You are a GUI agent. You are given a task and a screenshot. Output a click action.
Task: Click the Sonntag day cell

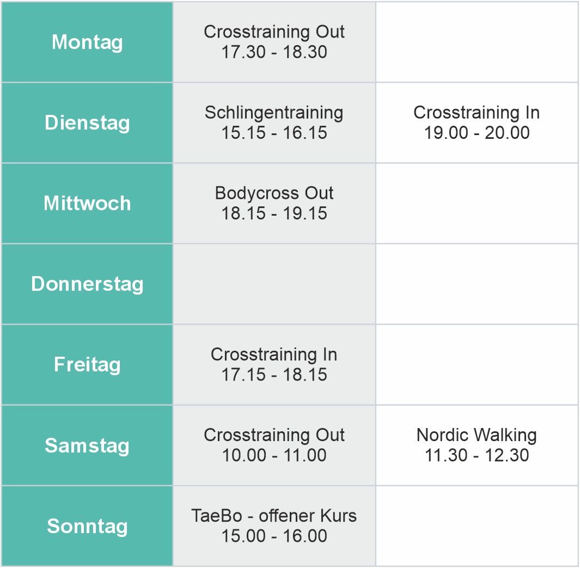click(87, 526)
